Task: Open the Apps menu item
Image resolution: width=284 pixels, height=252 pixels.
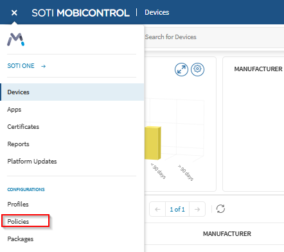Action: pyautogui.click(x=14, y=110)
